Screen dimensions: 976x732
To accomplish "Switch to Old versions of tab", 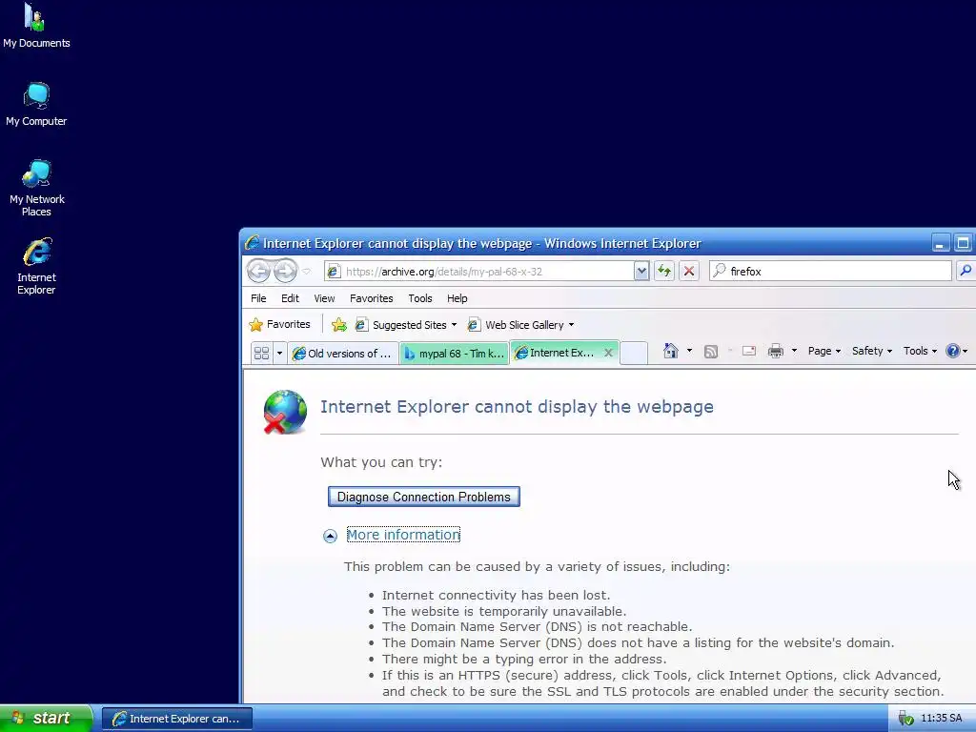I will (x=342, y=353).
